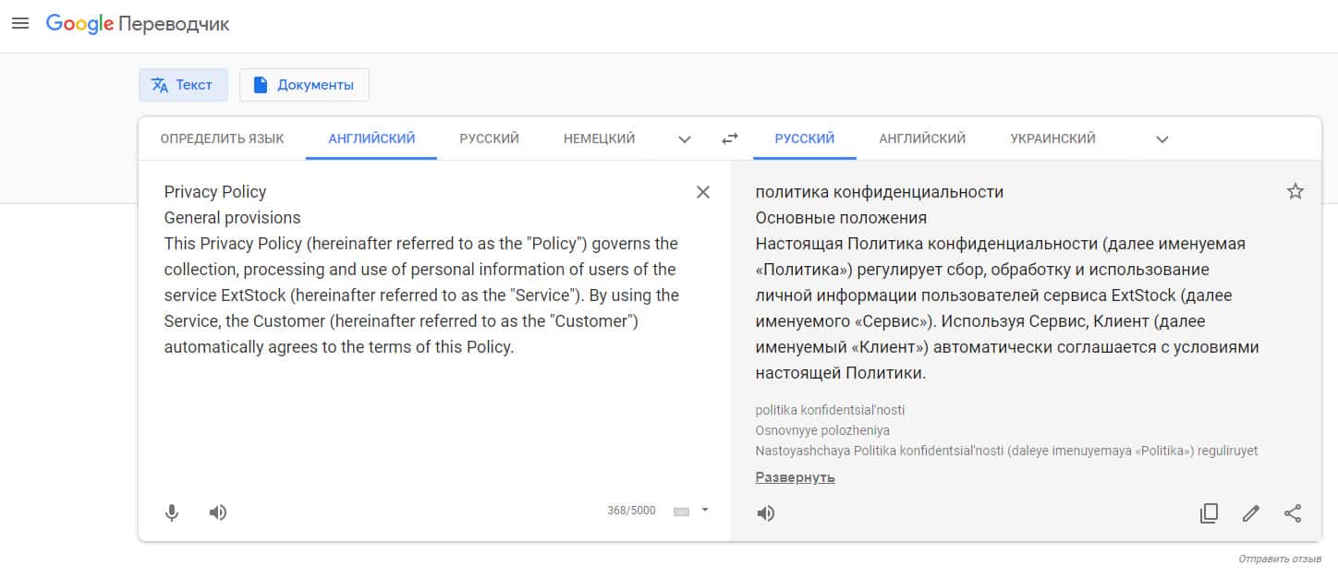Open the virtual keyboard icon
The height and width of the screenshot is (578, 1338).
pyautogui.click(x=682, y=511)
